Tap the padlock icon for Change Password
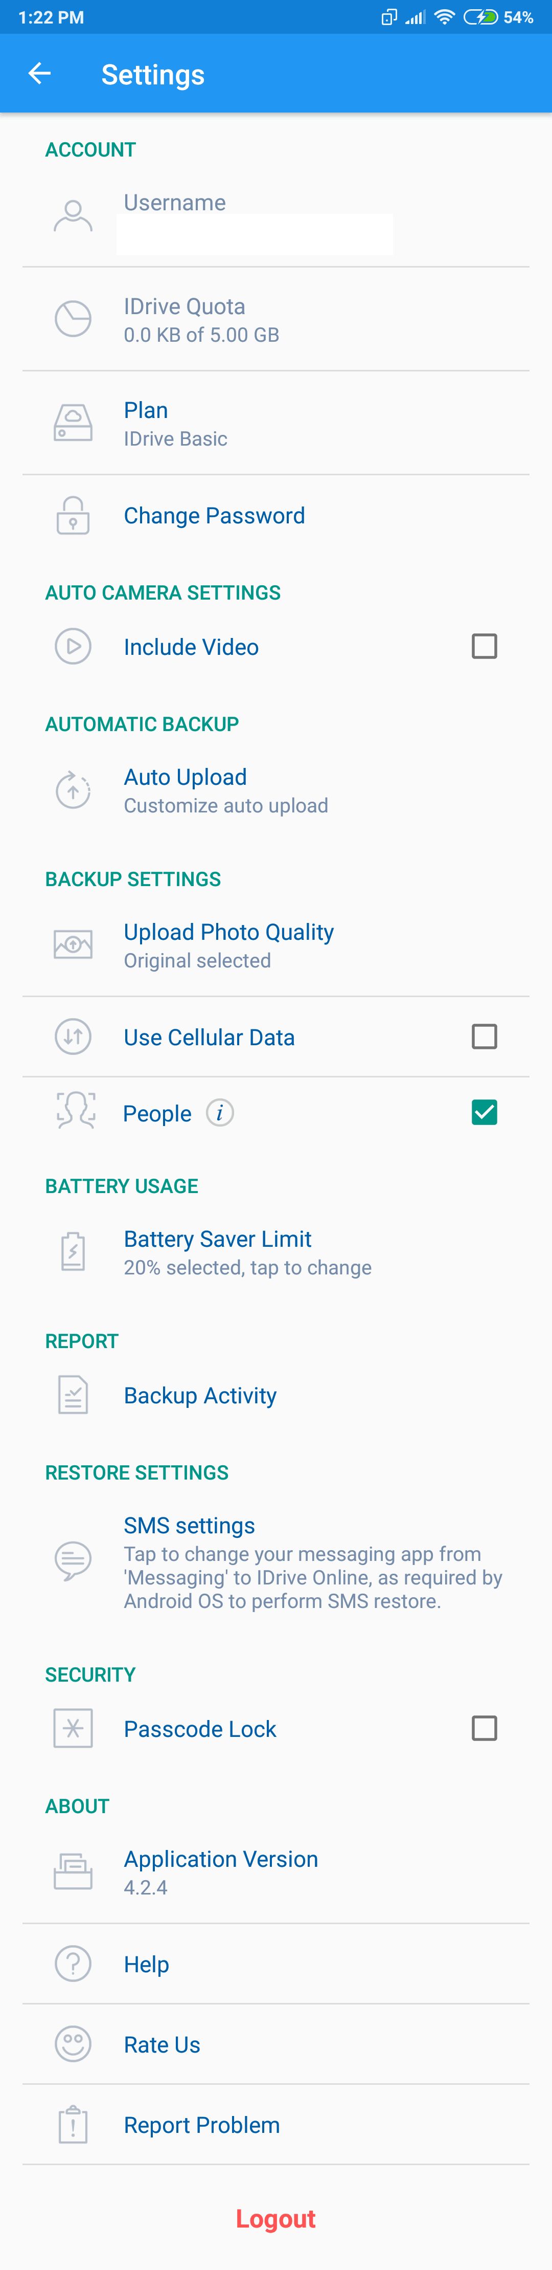Viewport: 552px width, 2270px height. pos(73,516)
